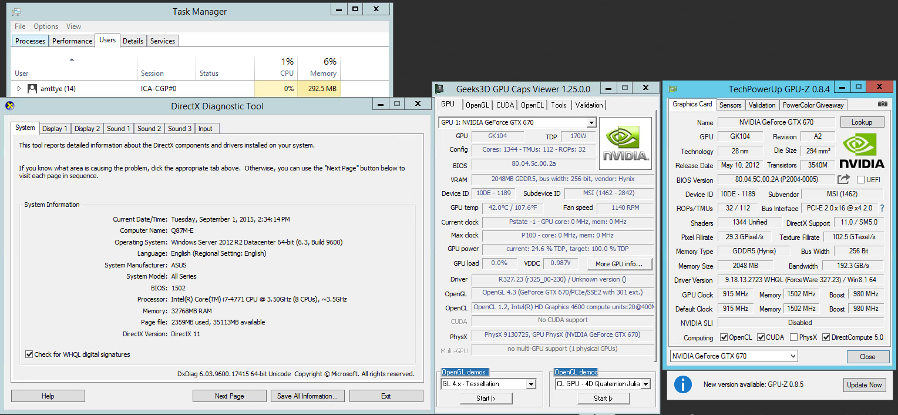The height and width of the screenshot is (415, 898).
Task: Switch to the CUDA tab in GPU Caps Viewer
Action: pyautogui.click(x=505, y=105)
